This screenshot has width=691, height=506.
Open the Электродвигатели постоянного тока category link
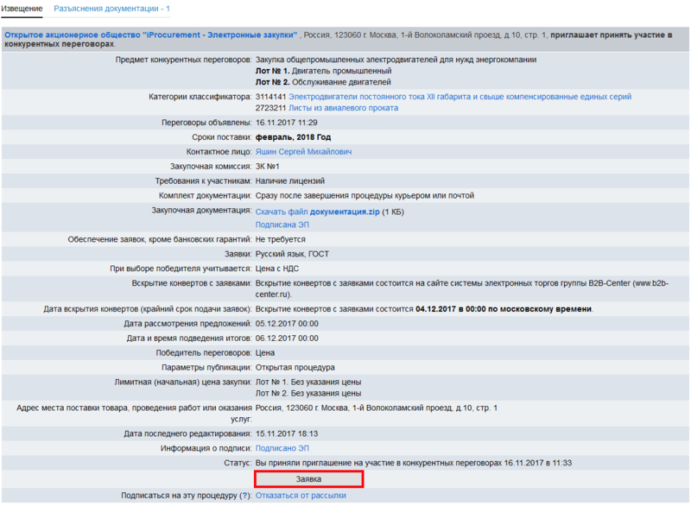click(460, 97)
